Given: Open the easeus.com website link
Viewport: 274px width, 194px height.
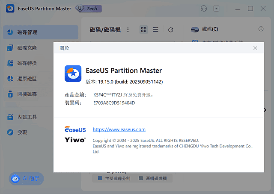Looking at the screenshot, I should tap(119, 129).
